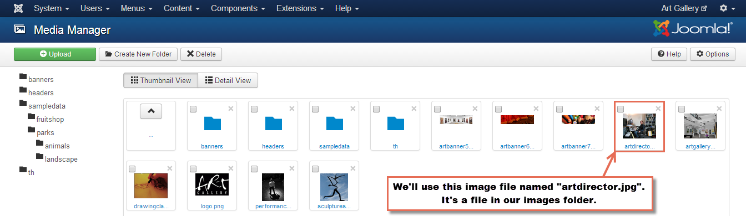
Task: Delete the th folder with its X
Action: (x=414, y=109)
